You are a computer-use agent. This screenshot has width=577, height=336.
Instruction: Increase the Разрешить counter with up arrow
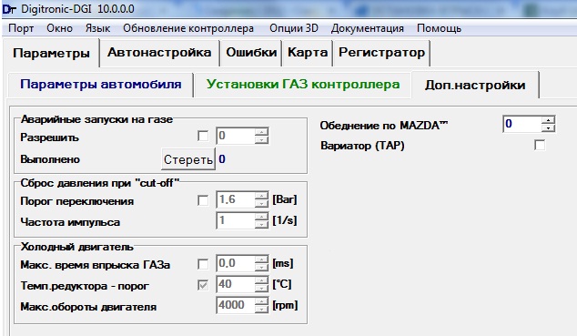[x=261, y=132]
